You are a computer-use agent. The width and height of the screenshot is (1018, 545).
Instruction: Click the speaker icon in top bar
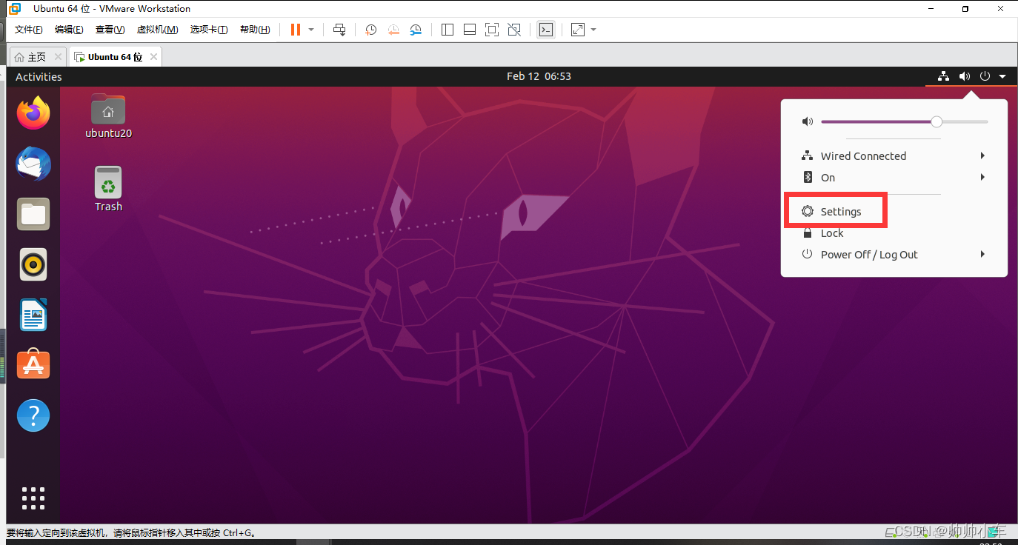[x=964, y=76]
